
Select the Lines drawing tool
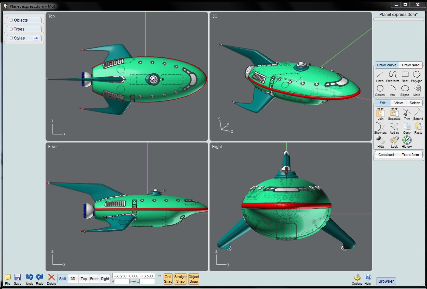[380, 77]
